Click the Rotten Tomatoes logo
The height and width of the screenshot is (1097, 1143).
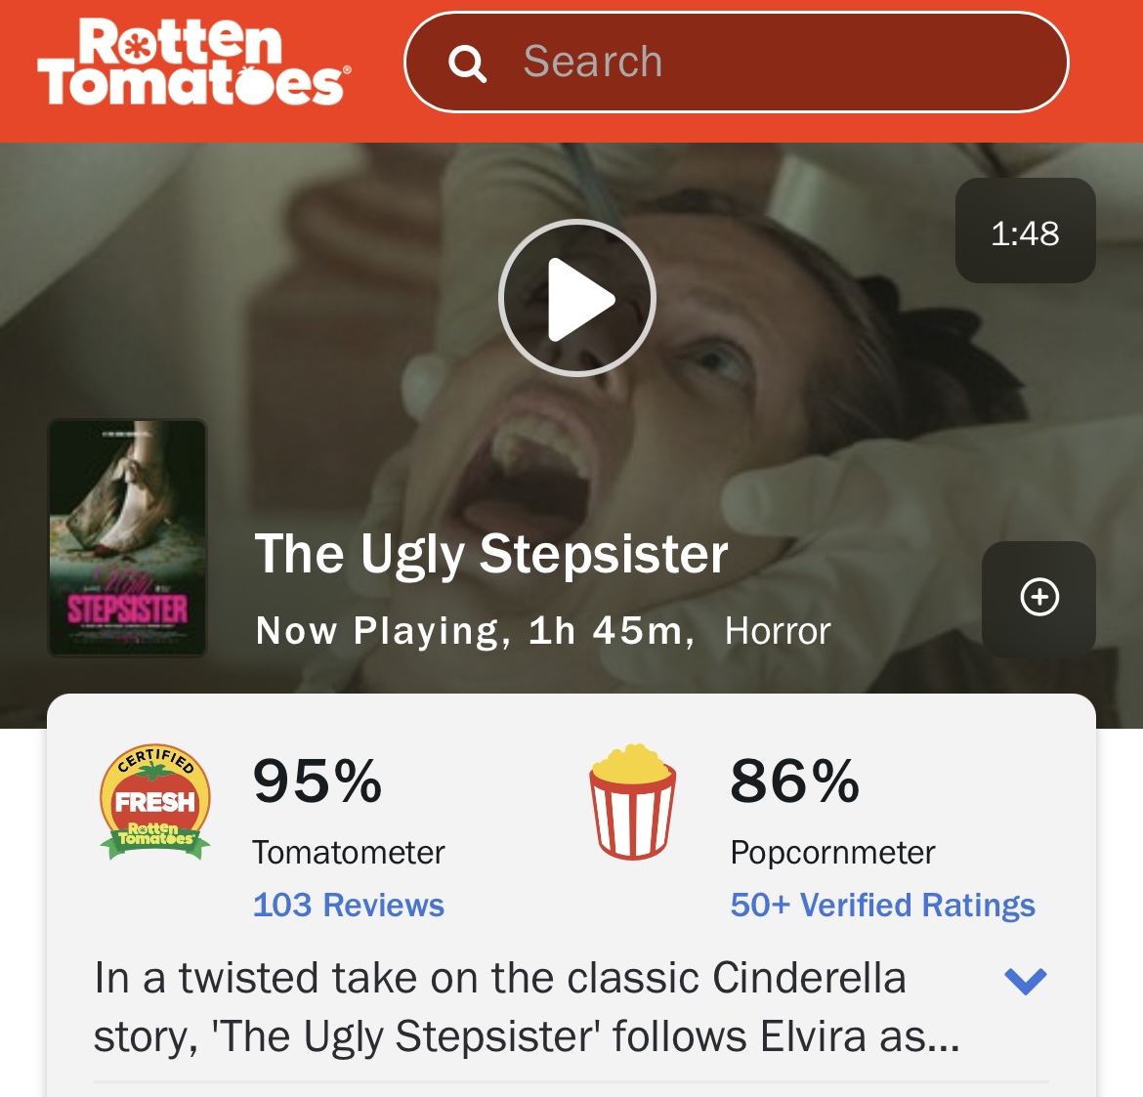pyautogui.click(x=194, y=62)
